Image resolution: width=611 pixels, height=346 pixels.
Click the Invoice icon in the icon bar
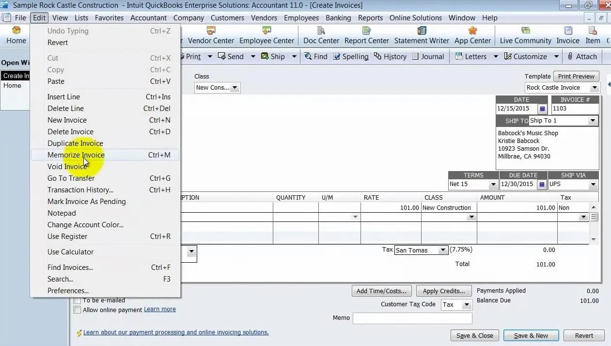pyautogui.click(x=568, y=36)
